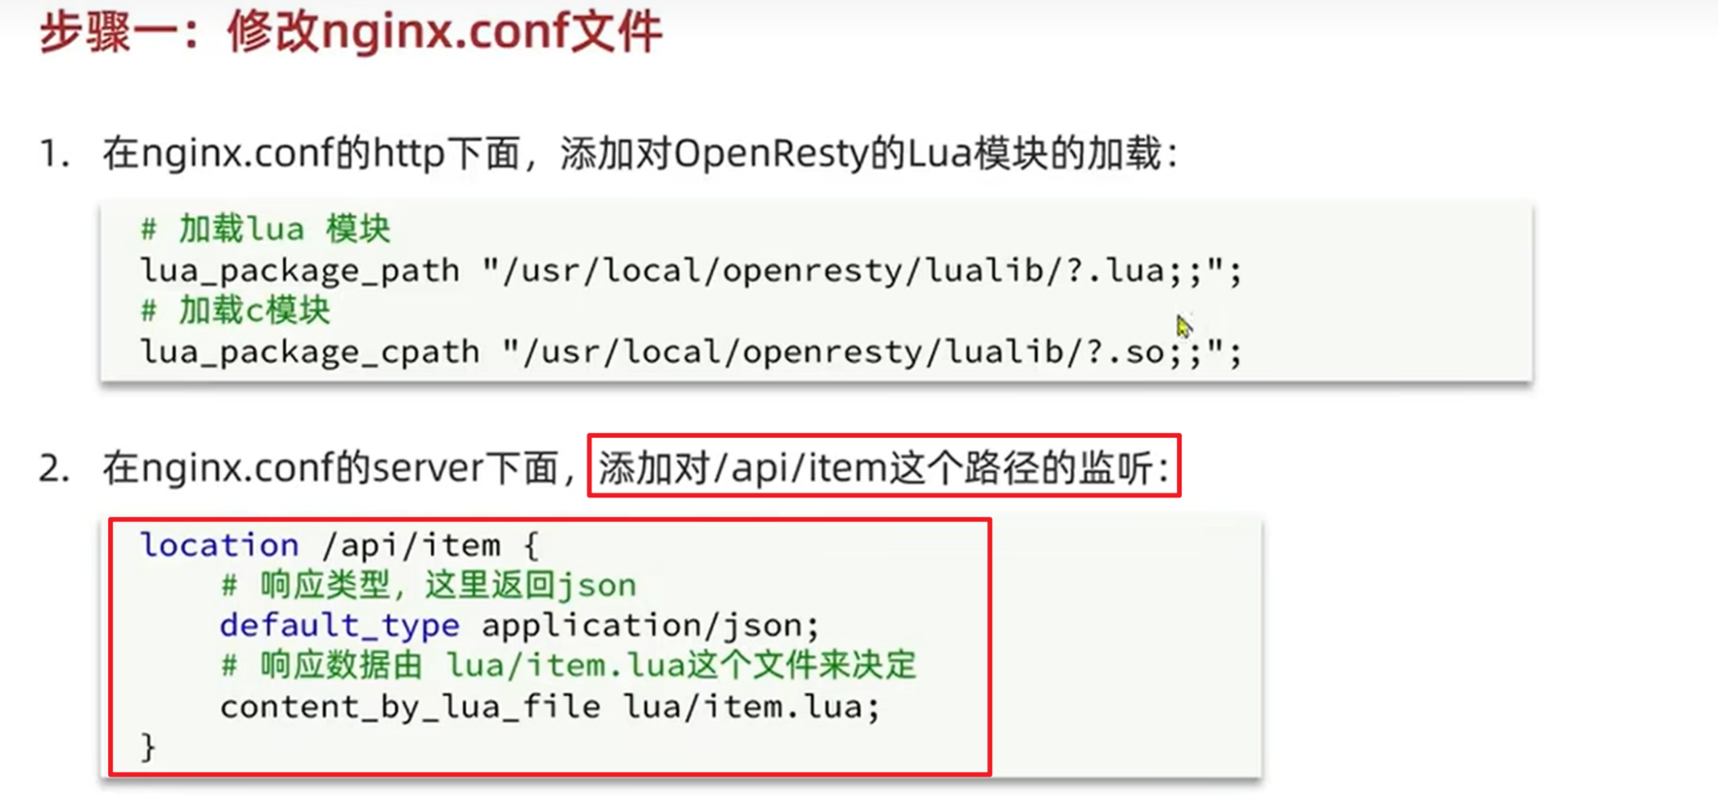The image size is (1718, 800).
Task: Click the lua/item.lua; file path
Action: [751, 707]
